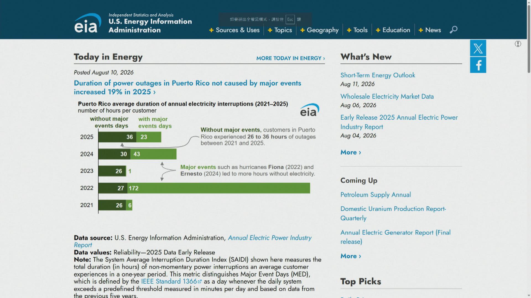
Task: Open Annual Electric Generator Report link
Action: 395,237
